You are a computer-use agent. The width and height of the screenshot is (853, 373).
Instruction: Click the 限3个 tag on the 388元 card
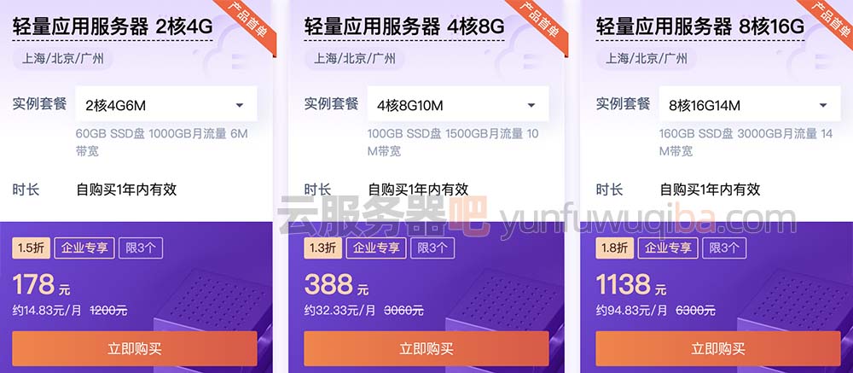[432, 248]
